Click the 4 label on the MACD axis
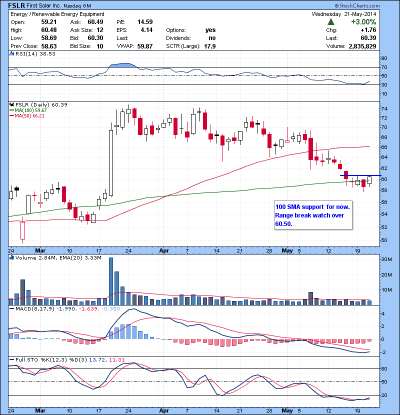 coord(383,314)
